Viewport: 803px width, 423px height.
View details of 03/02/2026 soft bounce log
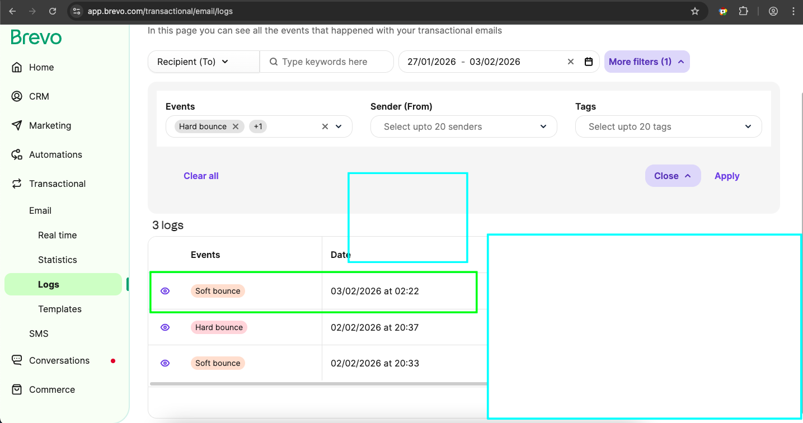coord(165,291)
